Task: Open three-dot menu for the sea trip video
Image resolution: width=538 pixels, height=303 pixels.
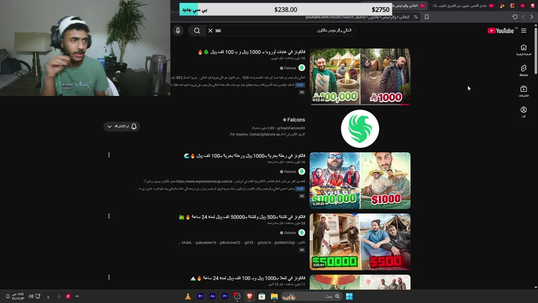Action: [x=109, y=155]
